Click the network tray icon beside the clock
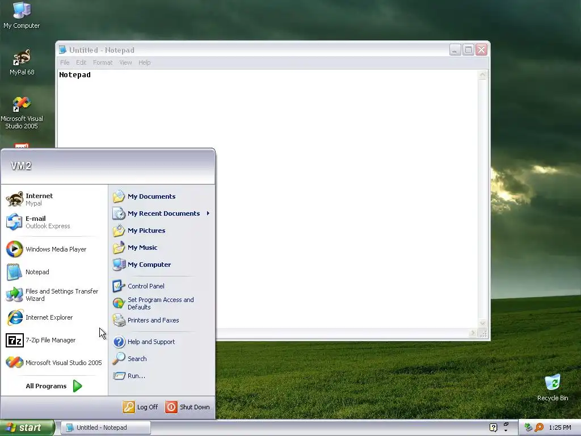Image resolution: width=581 pixels, height=436 pixels. 528,427
